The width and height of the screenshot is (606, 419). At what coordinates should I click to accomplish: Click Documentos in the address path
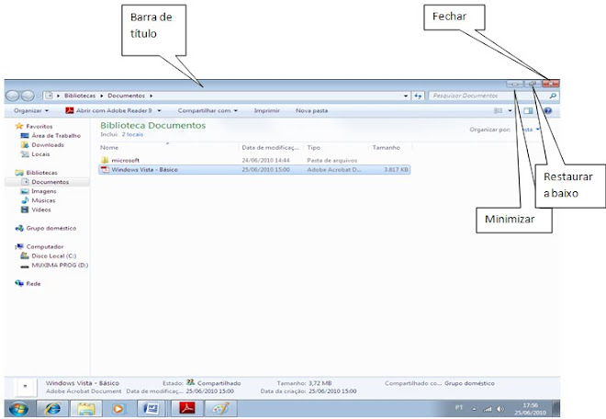pyautogui.click(x=126, y=96)
